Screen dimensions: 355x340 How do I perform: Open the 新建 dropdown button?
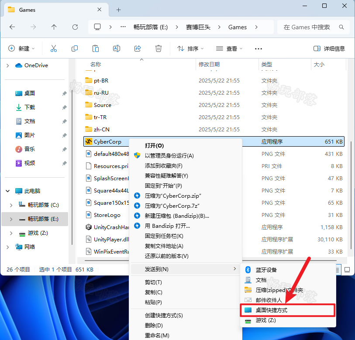click(21, 48)
